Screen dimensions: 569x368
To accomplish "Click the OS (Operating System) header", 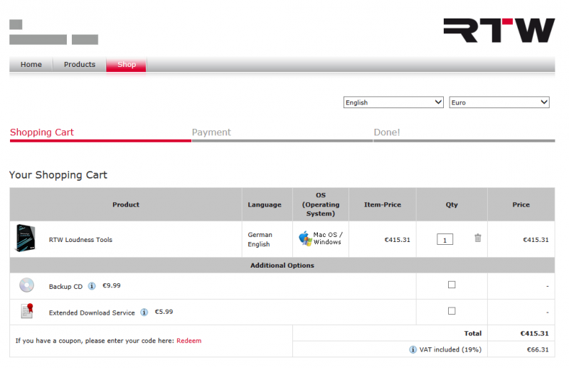I will click(321, 204).
